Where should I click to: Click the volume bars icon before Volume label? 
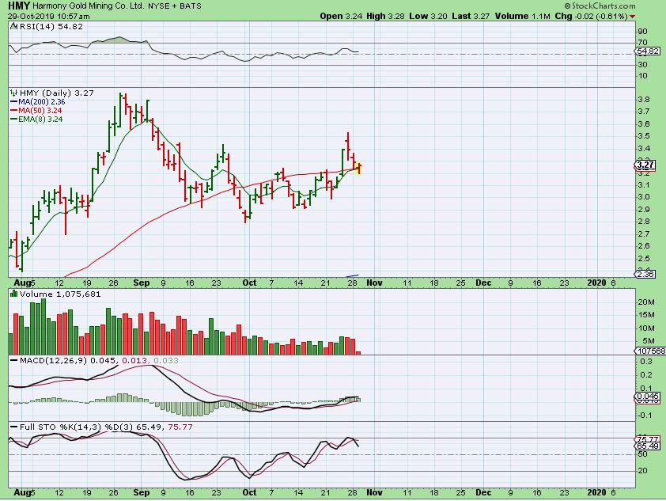(x=13, y=294)
